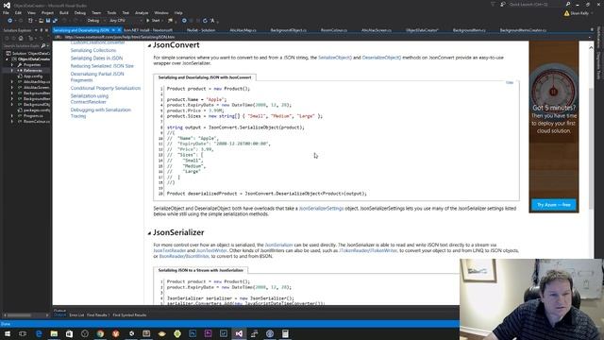Viewport: 604px width, 340px height.
Task: Open the Project menu
Action: [47, 12]
